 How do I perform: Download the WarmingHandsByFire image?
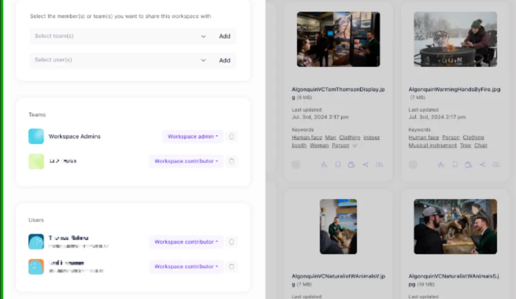tap(496, 164)
